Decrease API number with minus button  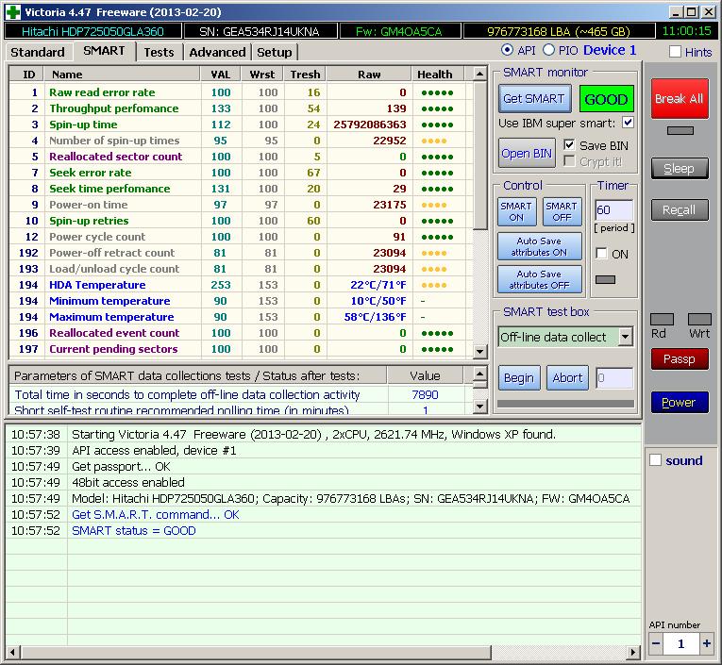656,643
